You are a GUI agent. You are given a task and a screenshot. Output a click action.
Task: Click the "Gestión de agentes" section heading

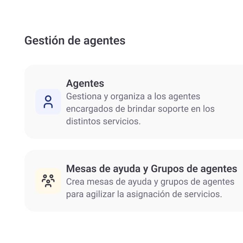pos(75,41)
